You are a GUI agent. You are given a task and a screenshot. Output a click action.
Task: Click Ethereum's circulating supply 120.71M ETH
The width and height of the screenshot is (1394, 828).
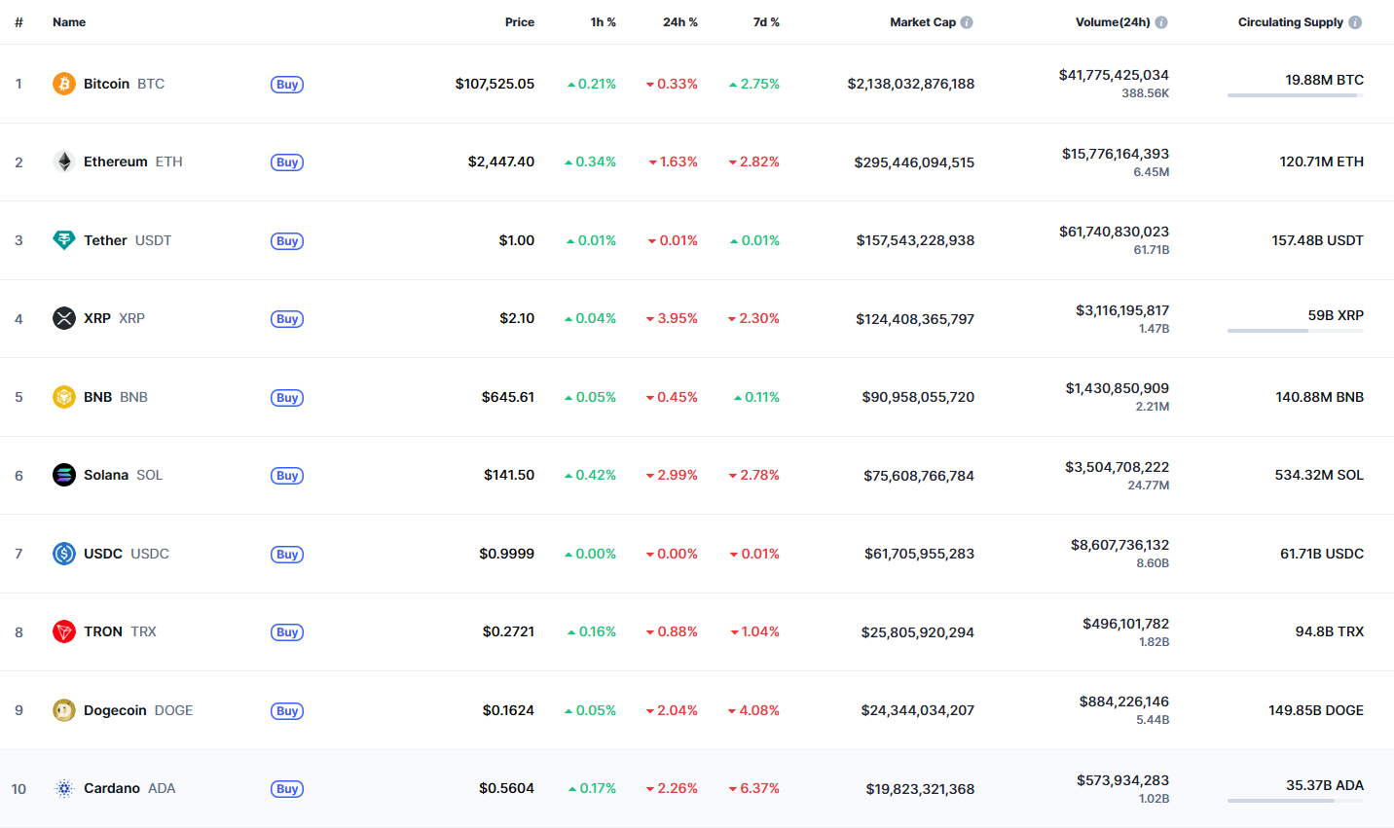(1321, 162)
